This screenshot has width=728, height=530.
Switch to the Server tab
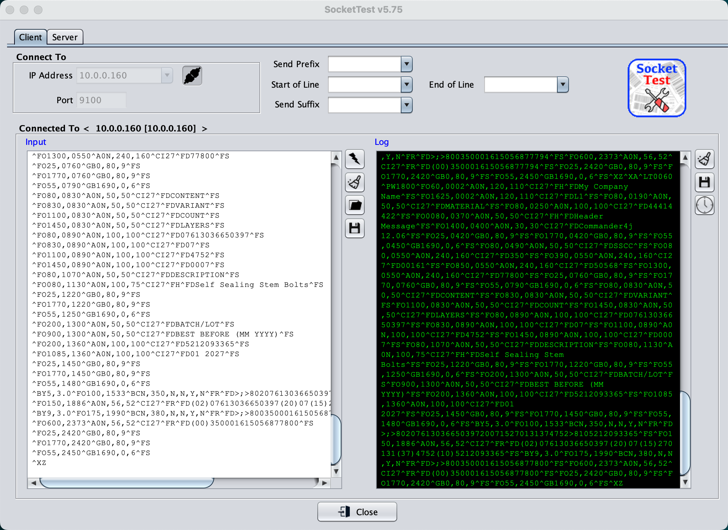[65, 37]
